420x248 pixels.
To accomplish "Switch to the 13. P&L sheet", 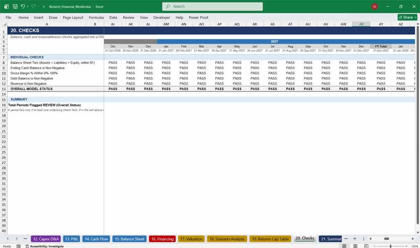I will click(71, 239).
